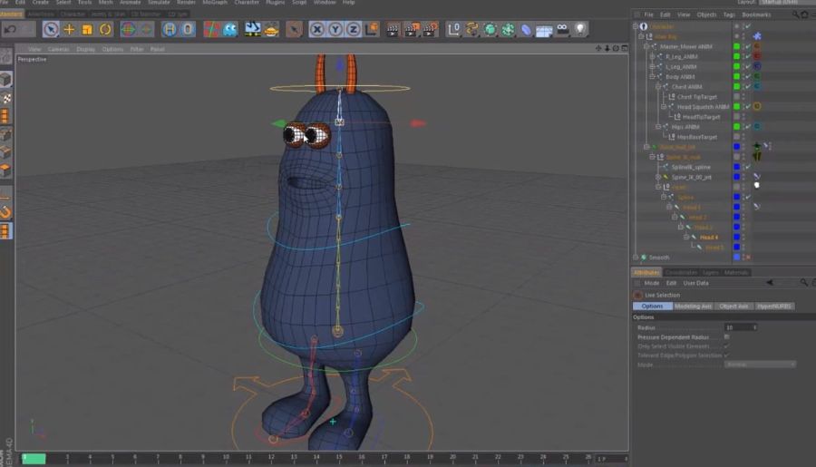Open render settings clapperboard with gear
The height and width of the screenshot is (467, 816).
431,29
